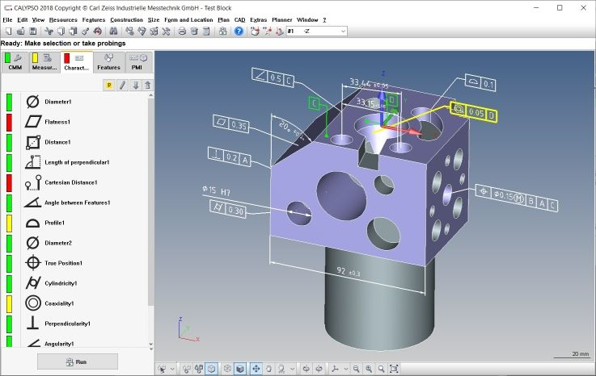Click yellow status indicator beside Profile1
The height and width of the screenshot is (376, 596).
pos(9,223)
